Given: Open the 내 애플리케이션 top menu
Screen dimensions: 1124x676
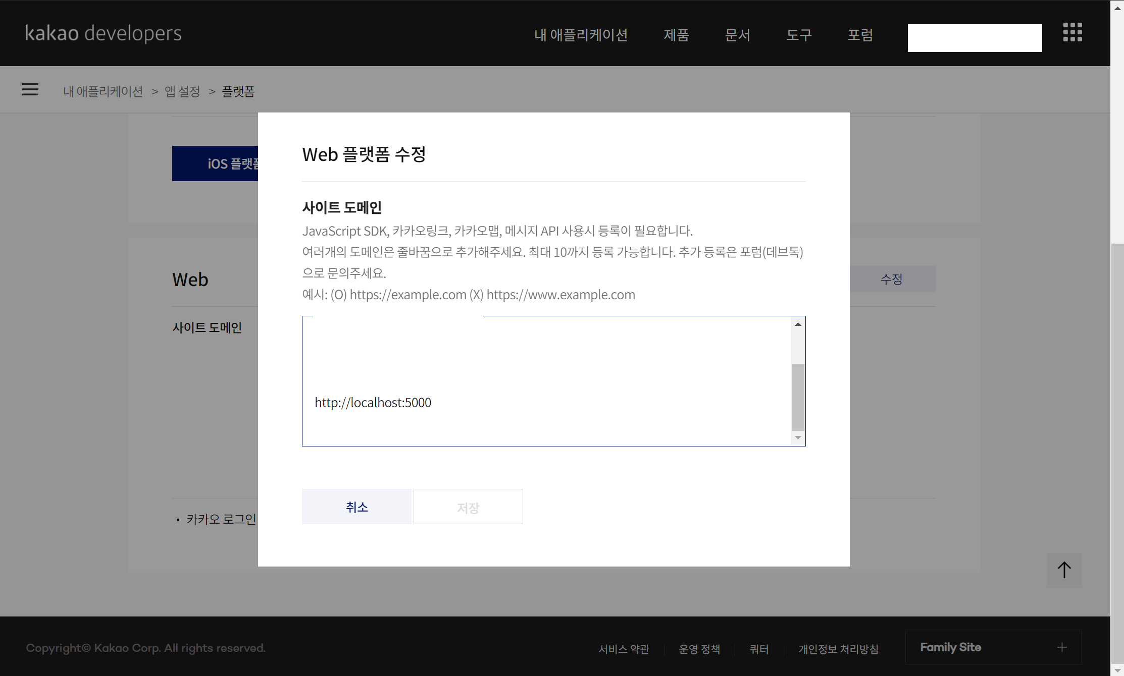Looking at the screenshot, I should 581,35.
